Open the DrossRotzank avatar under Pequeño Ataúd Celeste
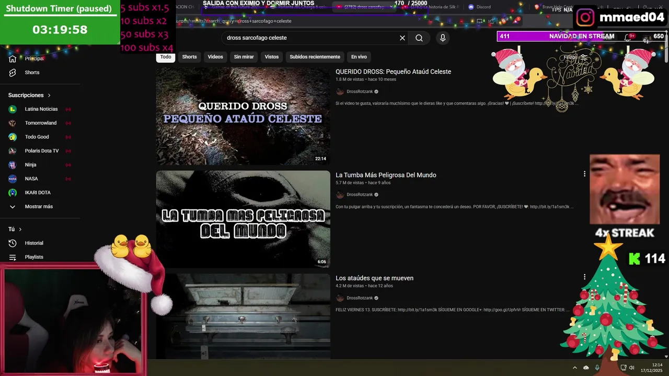Screen dimensions: 669x376 (340, 92)
